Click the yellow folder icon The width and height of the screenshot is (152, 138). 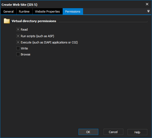[7, 21]
